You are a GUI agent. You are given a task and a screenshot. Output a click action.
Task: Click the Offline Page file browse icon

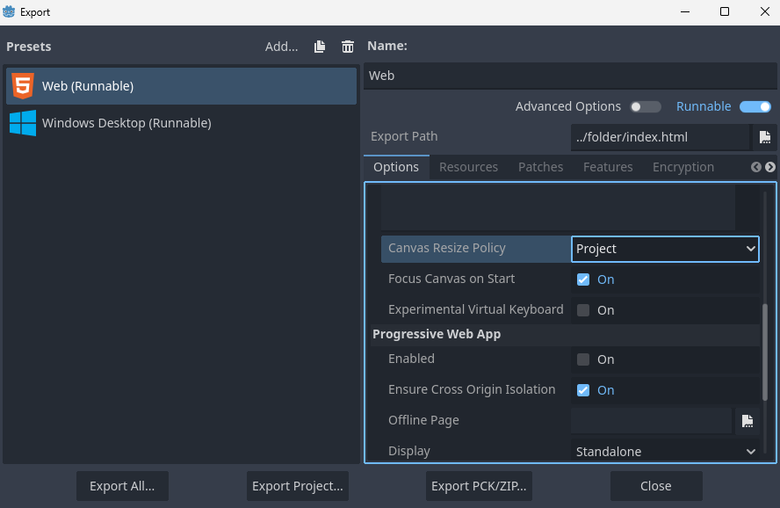(747, 421)
